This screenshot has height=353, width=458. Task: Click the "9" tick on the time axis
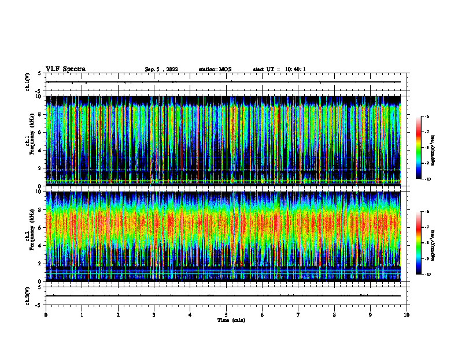(370, 315)
